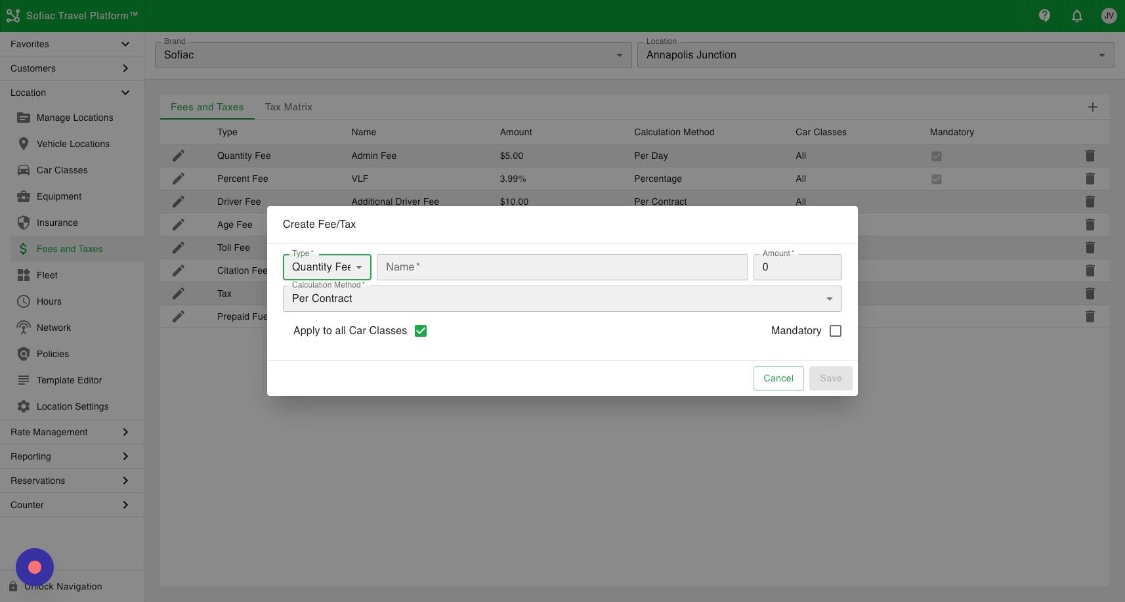The image size is (1125, 602).
Task: Open the Template Editor
Action: pos(68,380)
